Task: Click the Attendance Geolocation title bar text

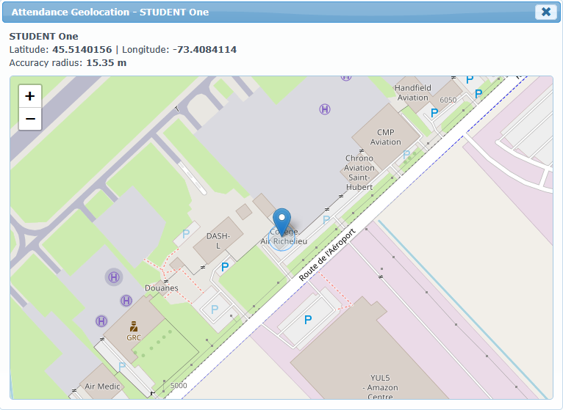Action: click(x=110, y=12)
